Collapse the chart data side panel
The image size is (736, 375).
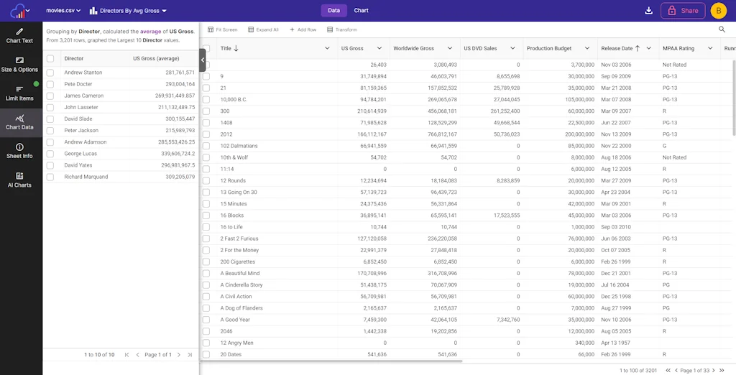[x=203, y=60]
